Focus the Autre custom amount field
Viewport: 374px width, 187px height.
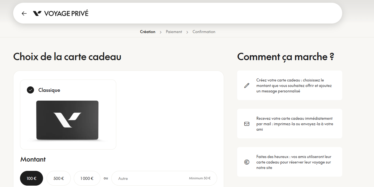click(x=164, y=178)
